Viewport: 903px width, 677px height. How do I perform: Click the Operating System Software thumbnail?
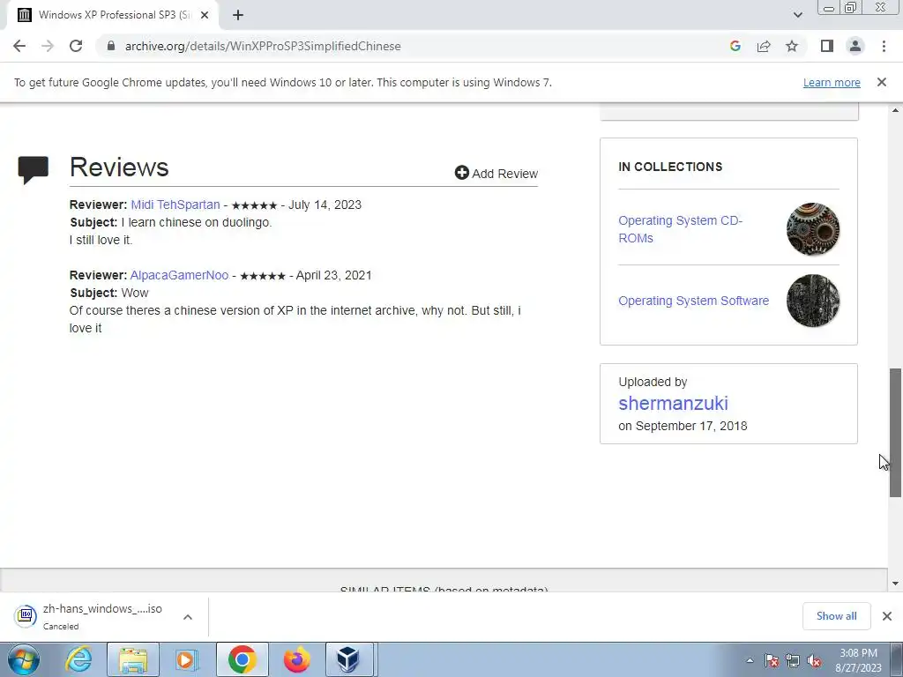point(812,301)
